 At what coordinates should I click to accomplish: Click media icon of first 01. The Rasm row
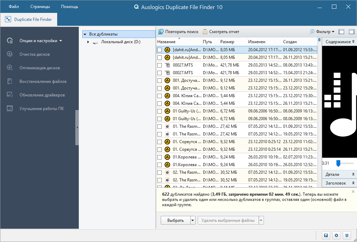(167, 126)
